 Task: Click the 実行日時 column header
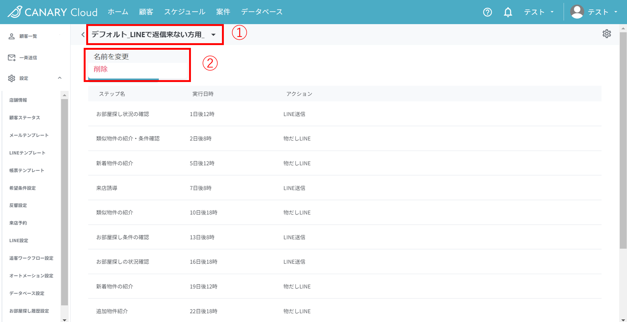203,94
